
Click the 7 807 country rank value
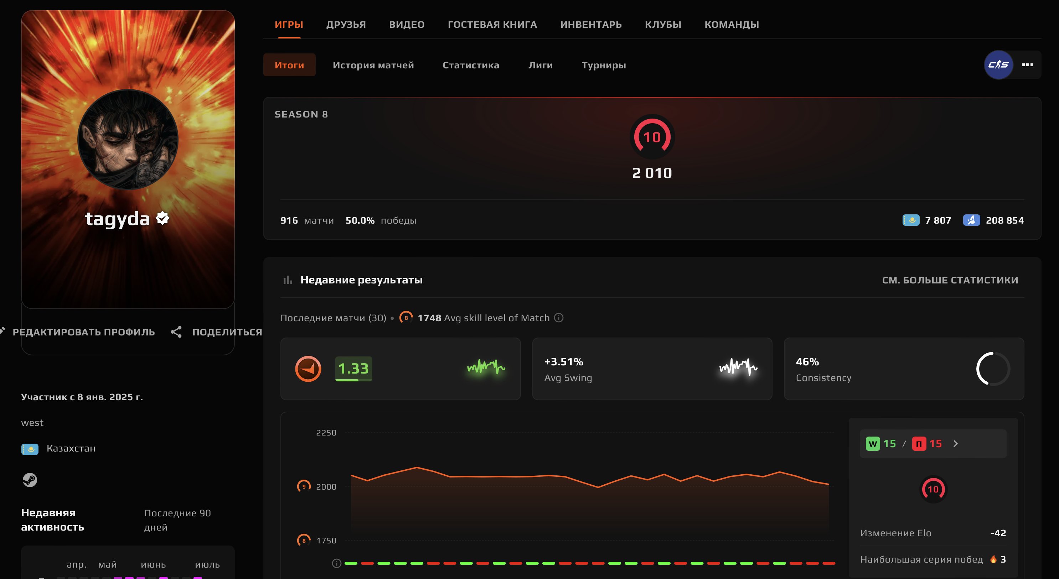click(938, 220)
